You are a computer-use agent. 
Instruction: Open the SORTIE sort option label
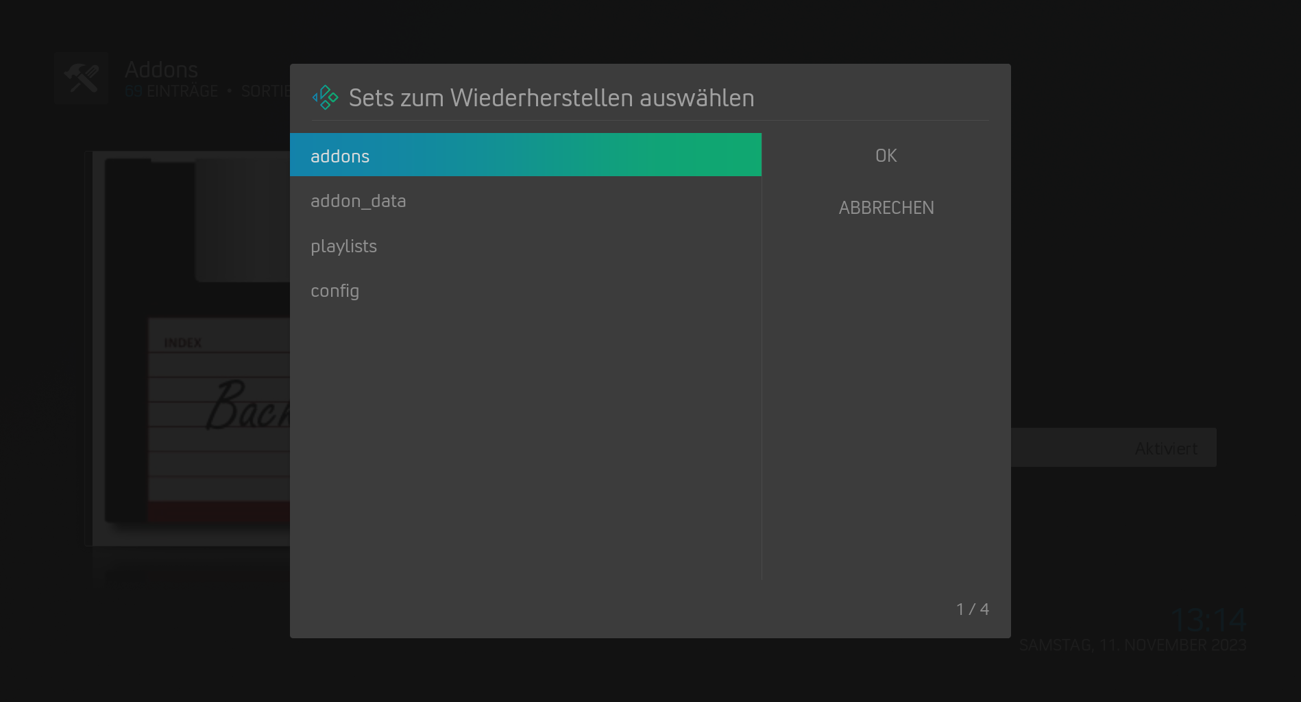coord(265,91)
